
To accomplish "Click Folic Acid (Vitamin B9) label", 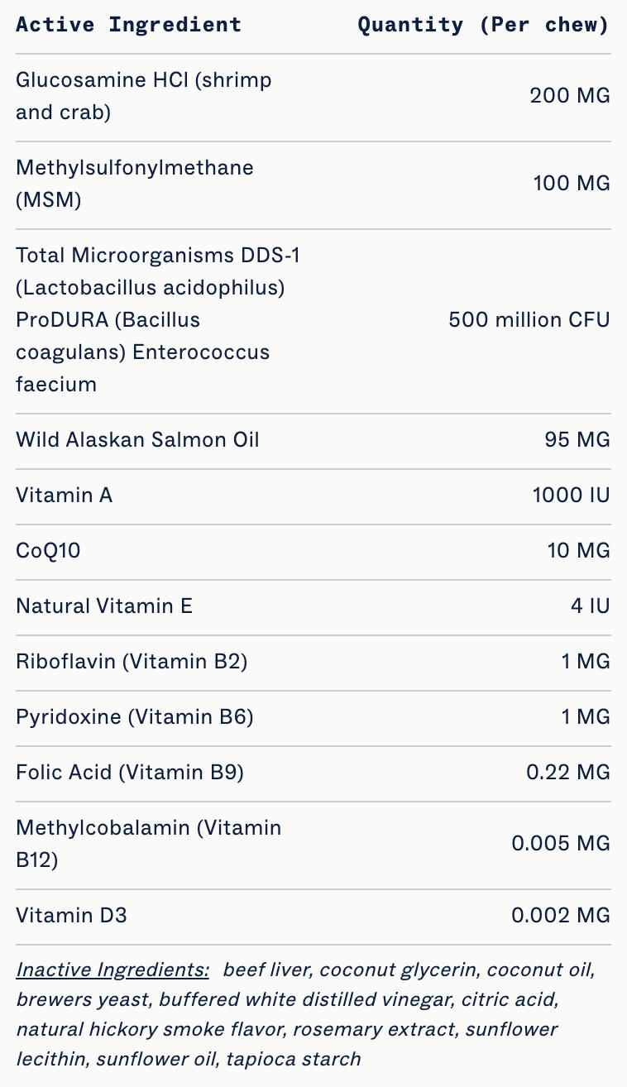I will pos(130,772).
